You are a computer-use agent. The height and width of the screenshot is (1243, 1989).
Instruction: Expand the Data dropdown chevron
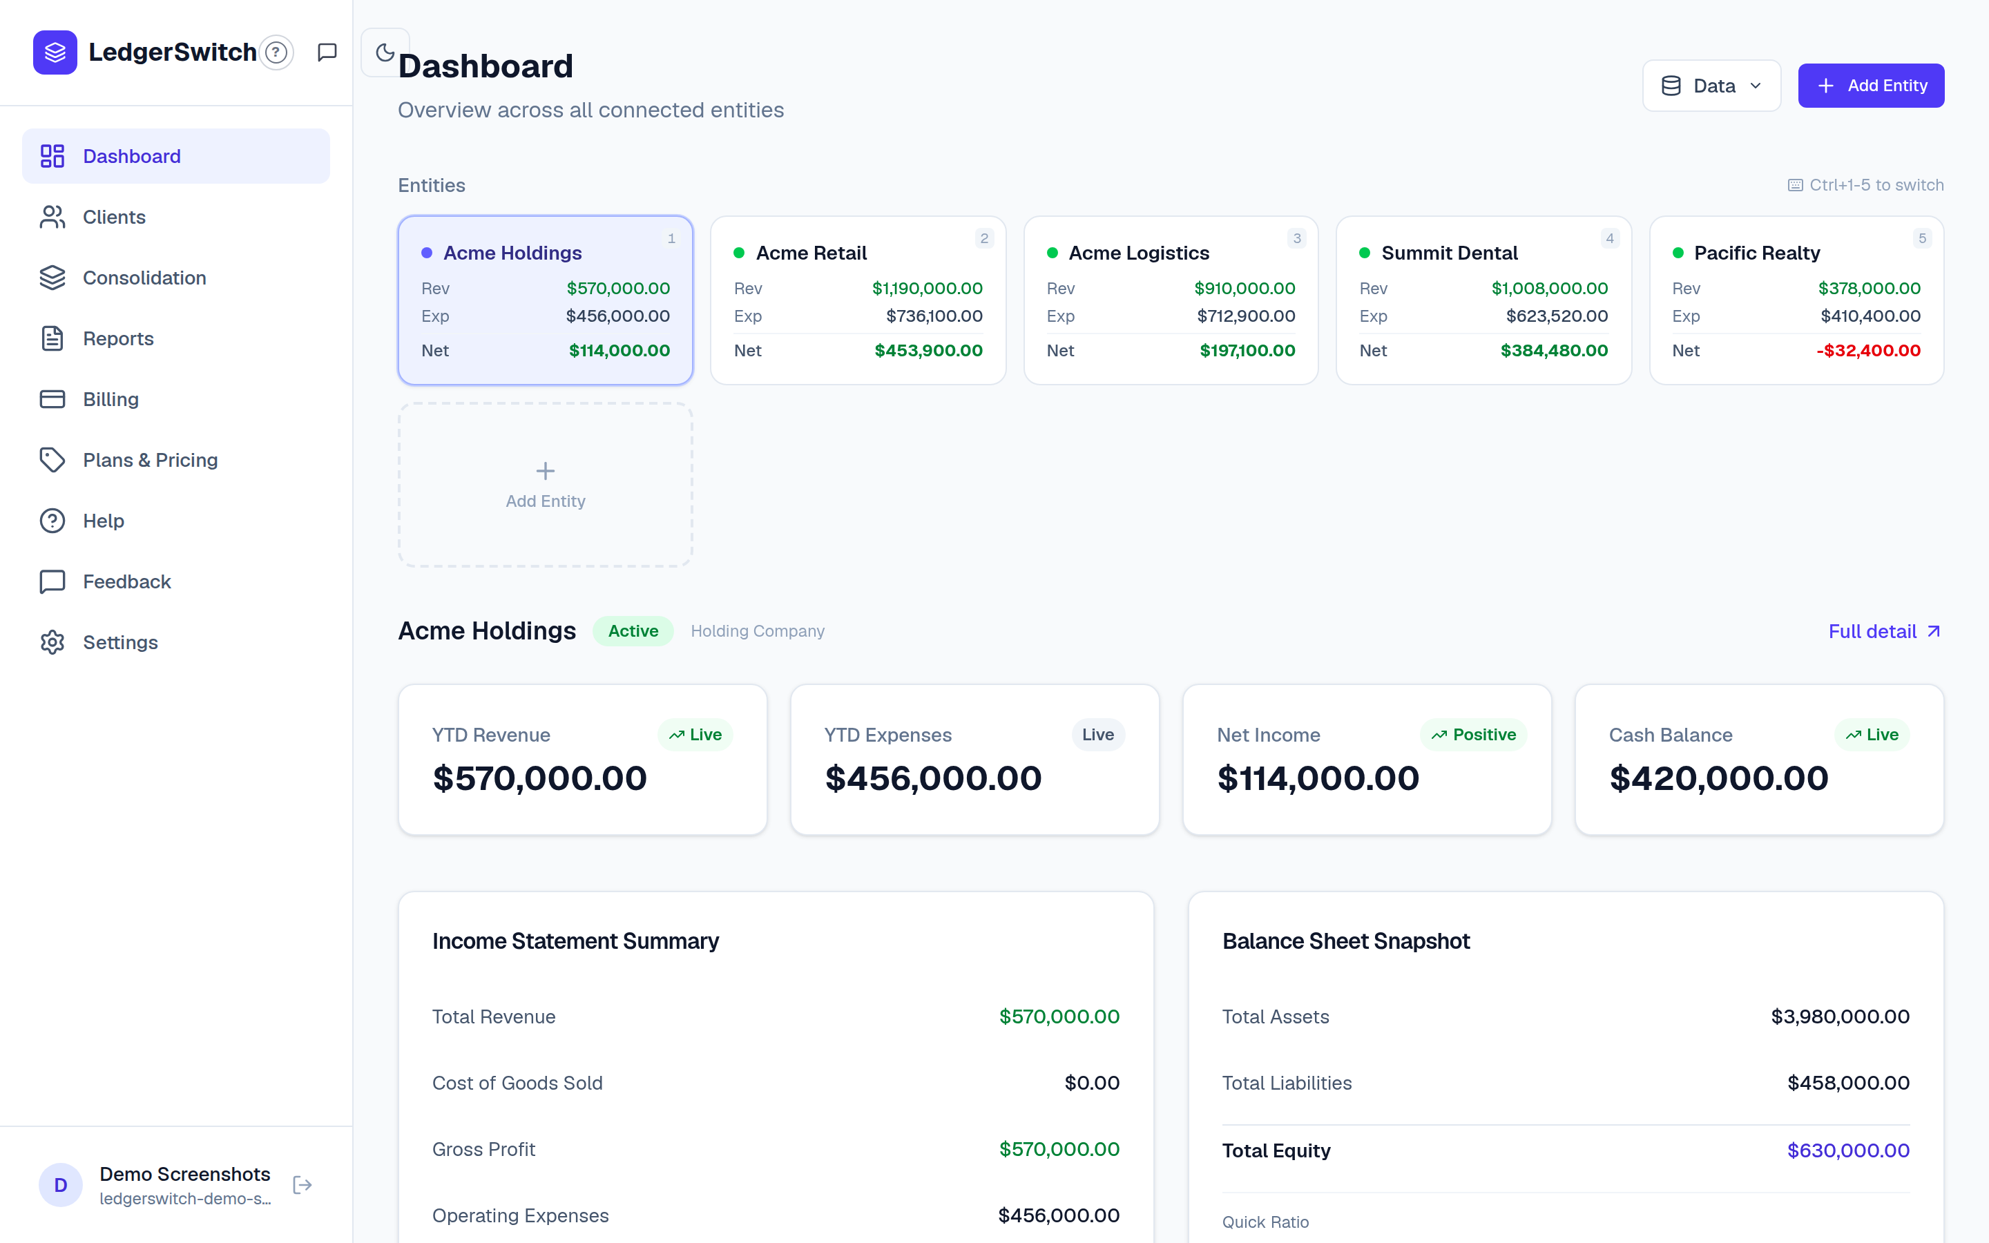1756,86
